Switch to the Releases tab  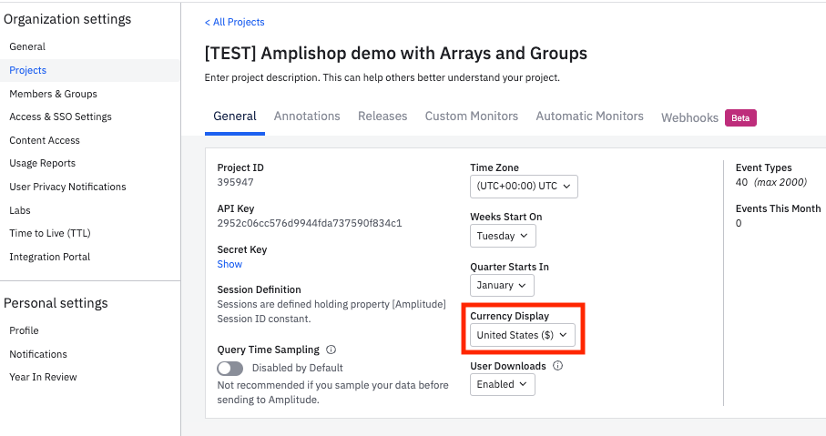click(382, 117)
